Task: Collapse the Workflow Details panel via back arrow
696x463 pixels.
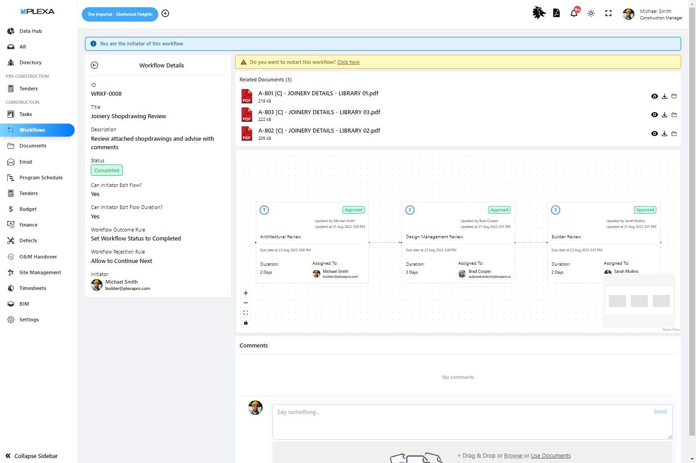Action: [x=94, y=65]
